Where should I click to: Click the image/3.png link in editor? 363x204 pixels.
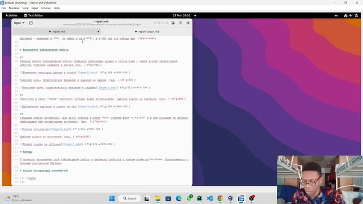pyautogui.click(x=87, y=107)
